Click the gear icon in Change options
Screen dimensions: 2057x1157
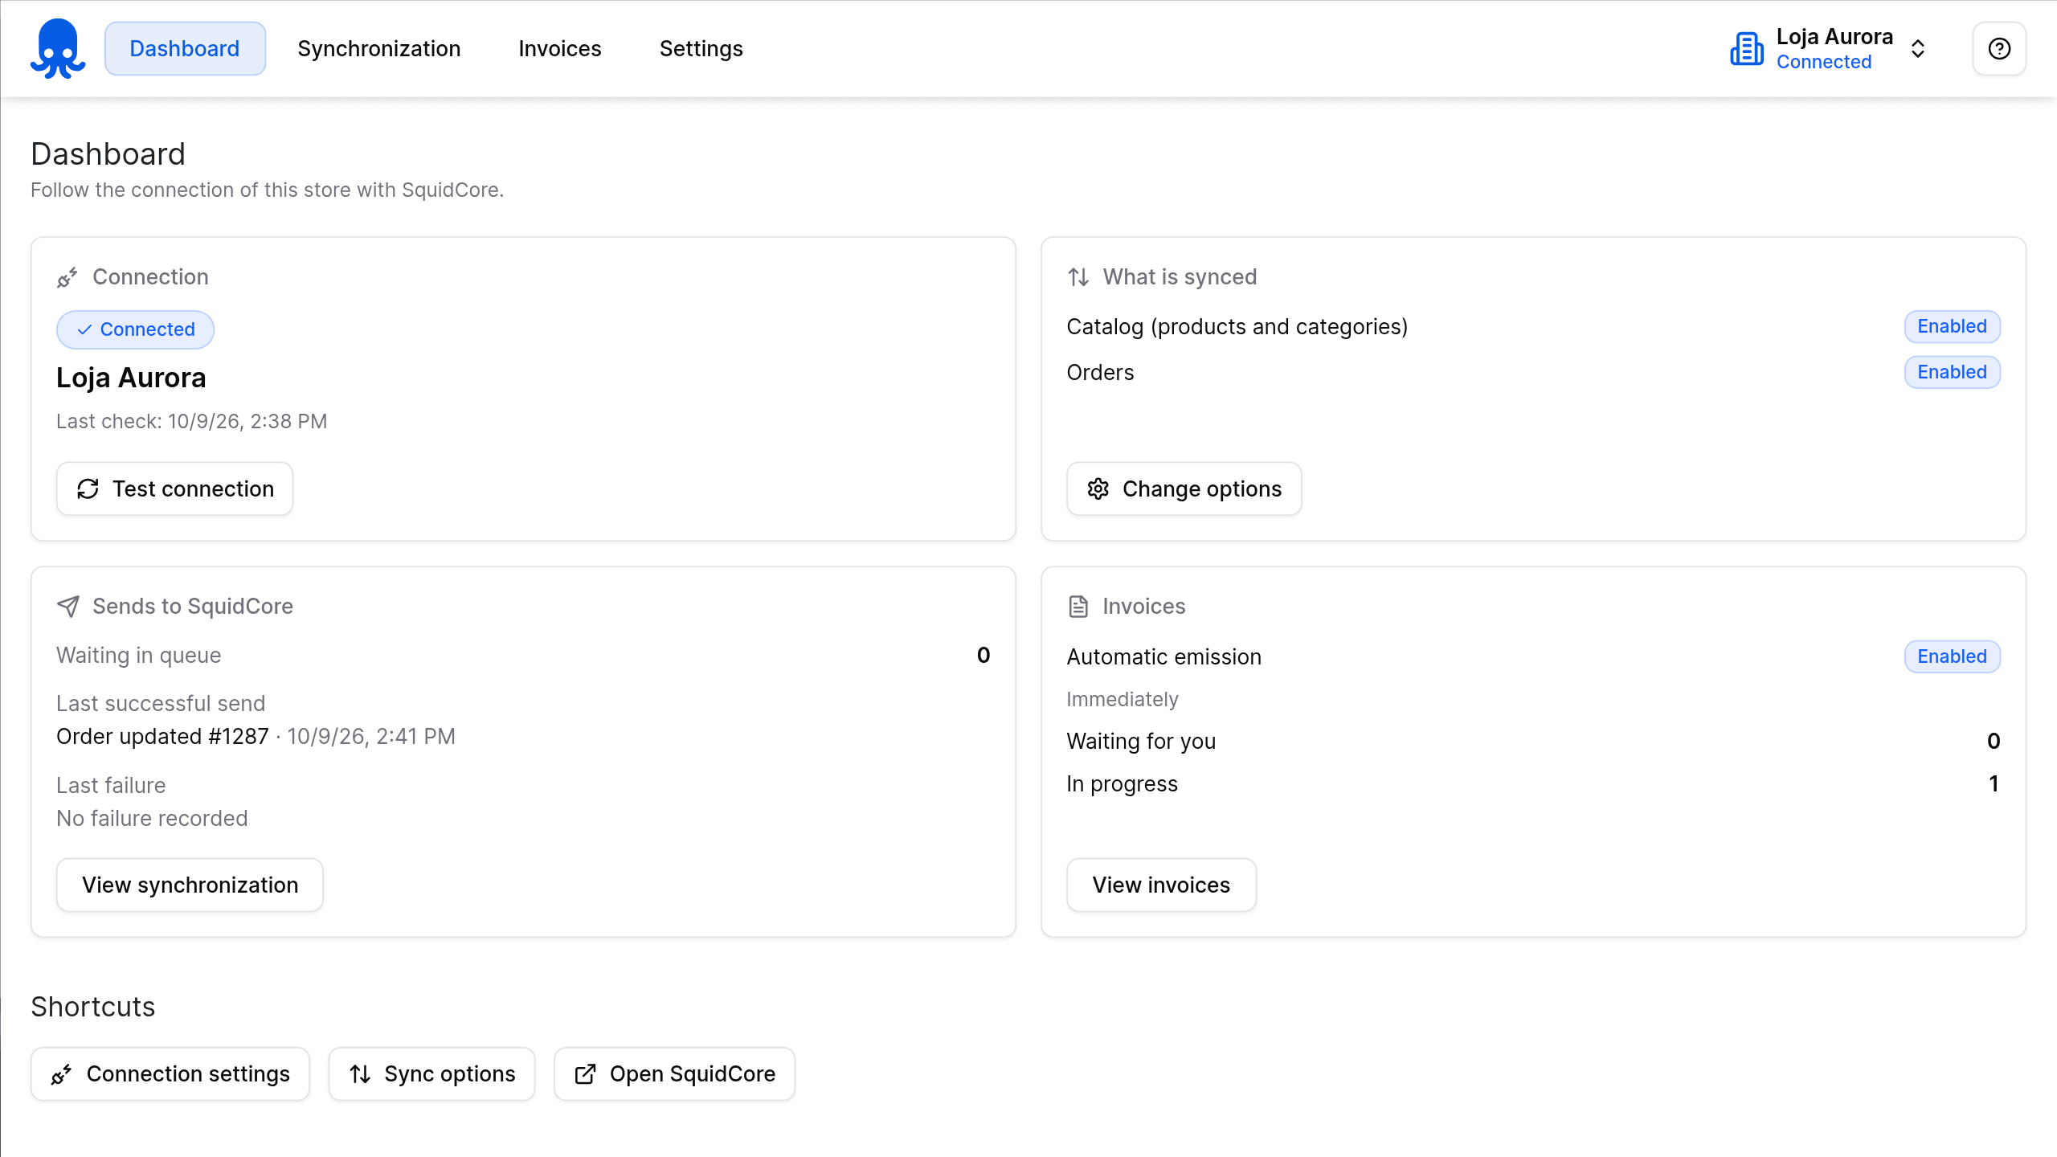(1098, 489)
